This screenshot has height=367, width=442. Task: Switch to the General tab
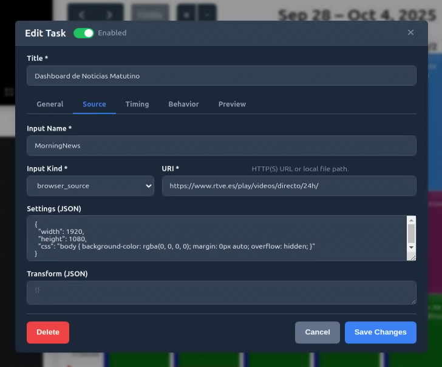click(x=50, y=104)
